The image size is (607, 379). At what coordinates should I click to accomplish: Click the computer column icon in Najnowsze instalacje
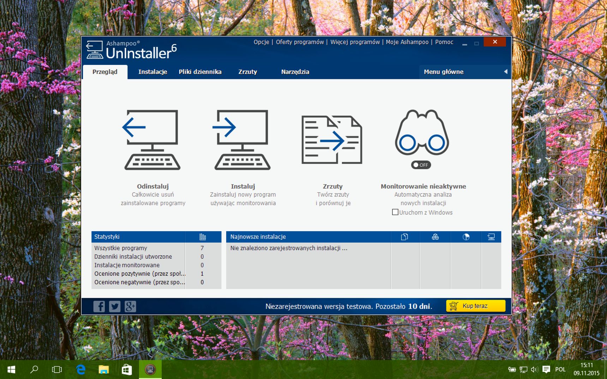click(491, 237)
